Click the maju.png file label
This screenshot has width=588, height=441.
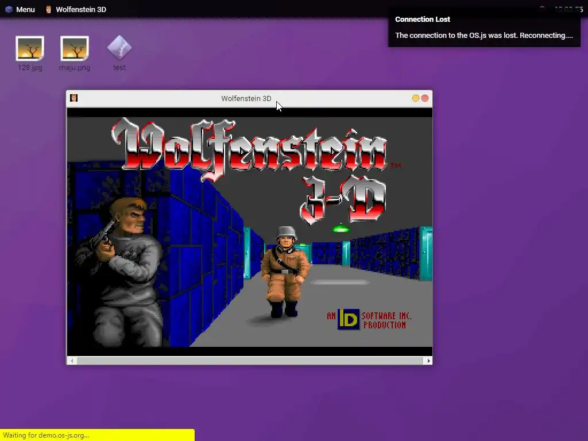(x=74, y=68)
